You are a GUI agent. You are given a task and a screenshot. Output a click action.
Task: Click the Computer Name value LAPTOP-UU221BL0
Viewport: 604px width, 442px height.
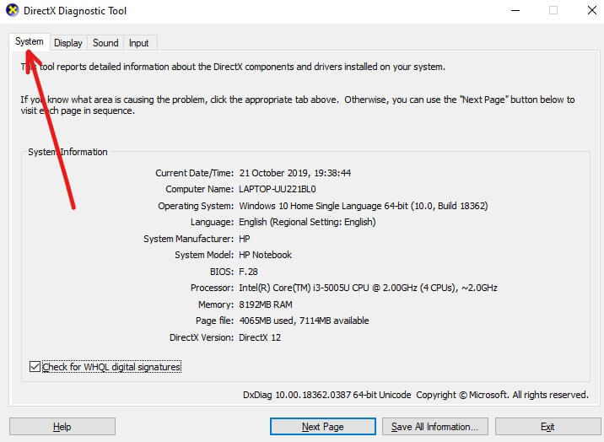pos(278,189)
